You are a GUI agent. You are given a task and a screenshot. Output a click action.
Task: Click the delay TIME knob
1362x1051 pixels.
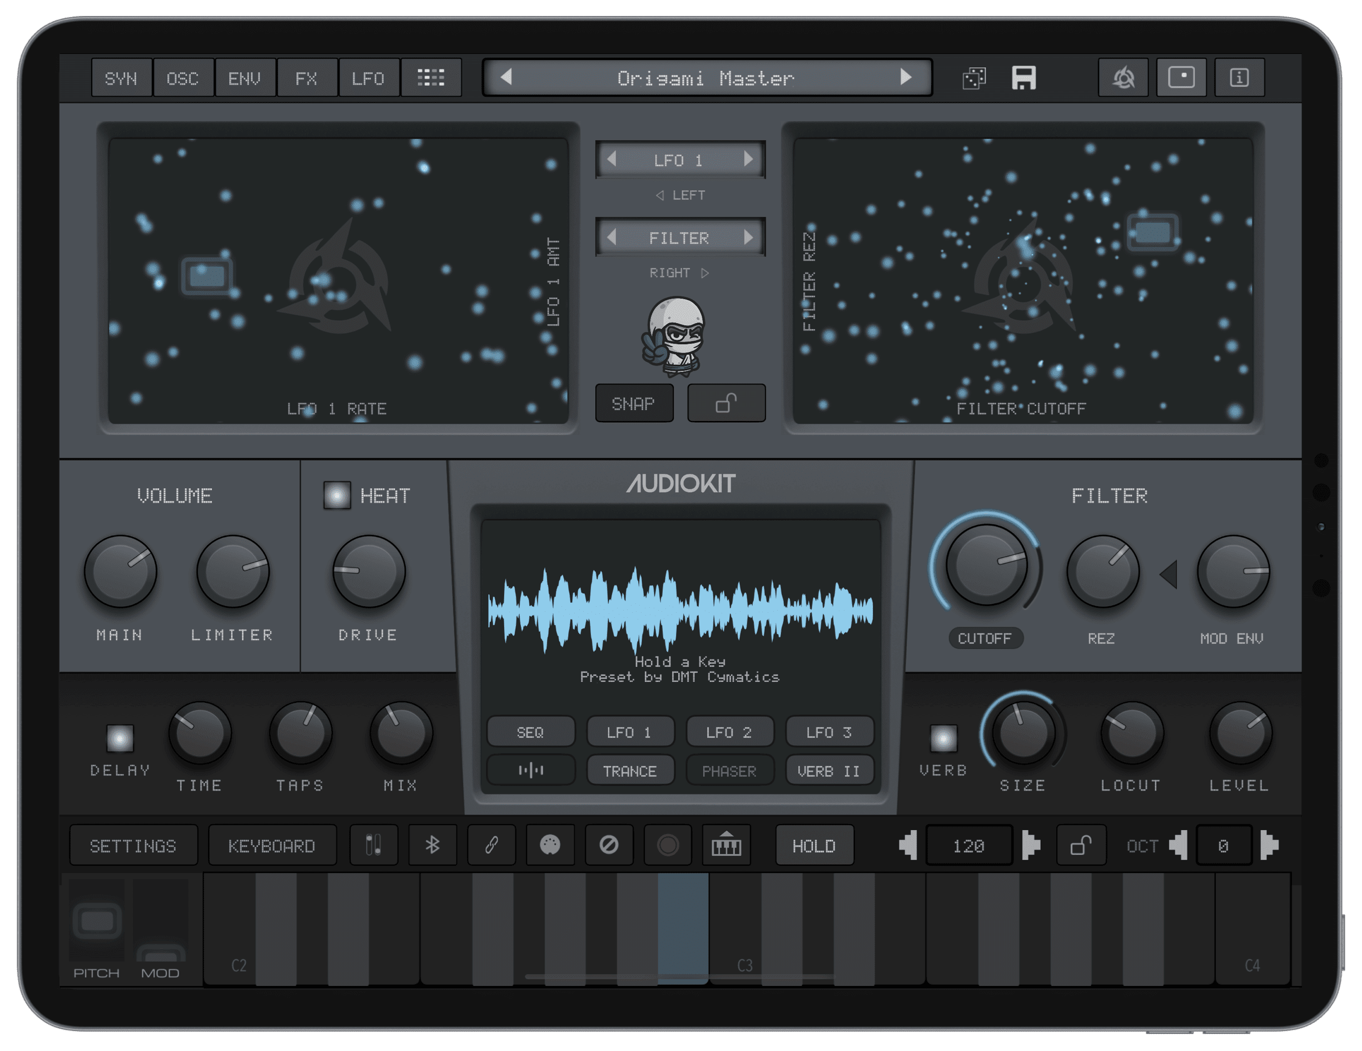[200, 733]
